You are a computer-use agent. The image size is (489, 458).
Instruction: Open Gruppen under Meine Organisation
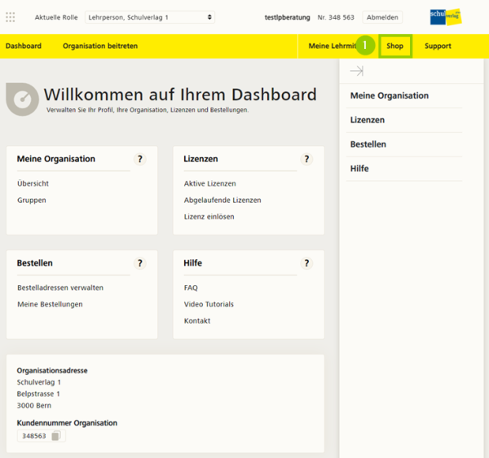coord(32,200)
